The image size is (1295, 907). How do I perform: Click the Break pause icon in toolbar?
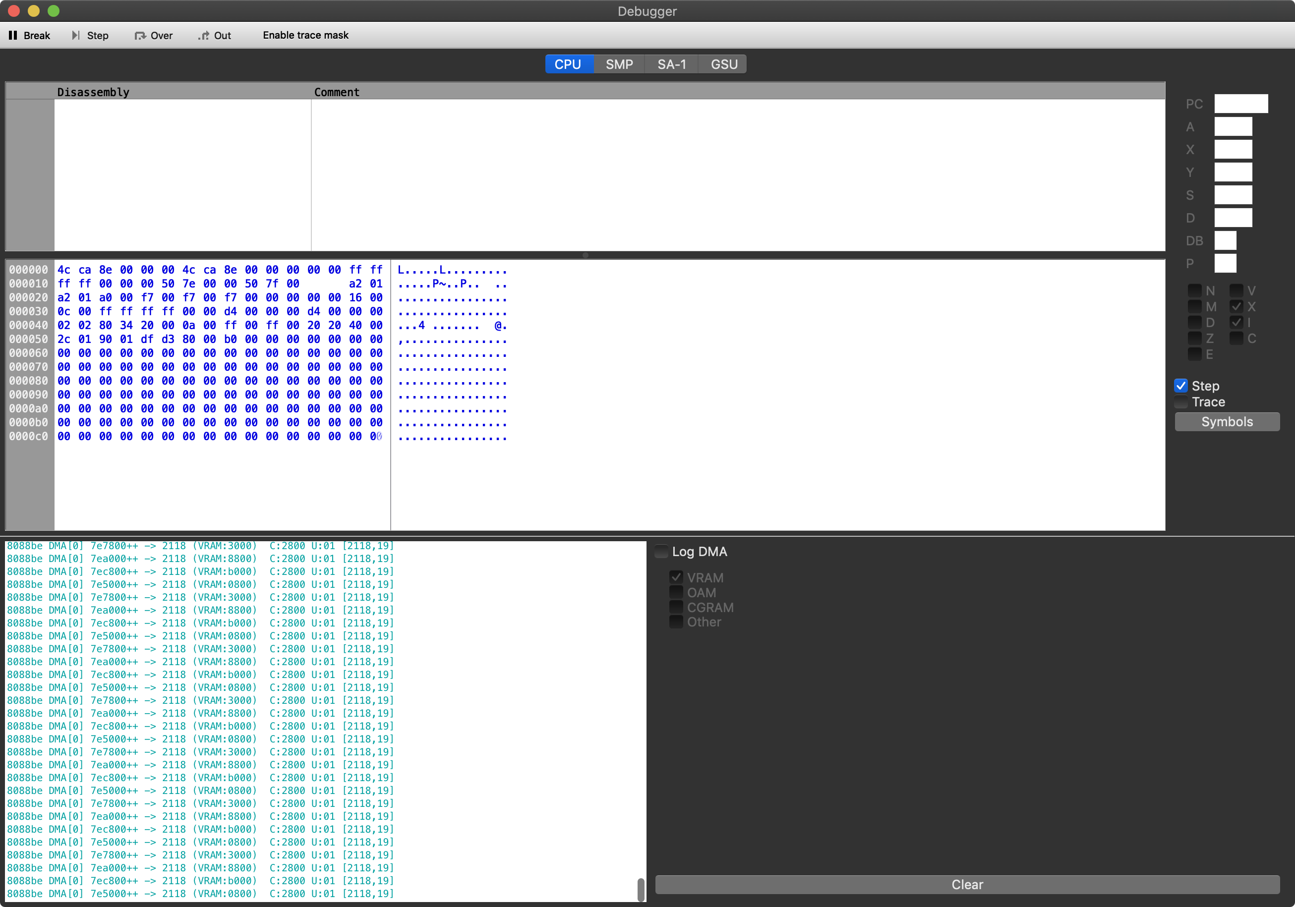(x=13, y=36)
